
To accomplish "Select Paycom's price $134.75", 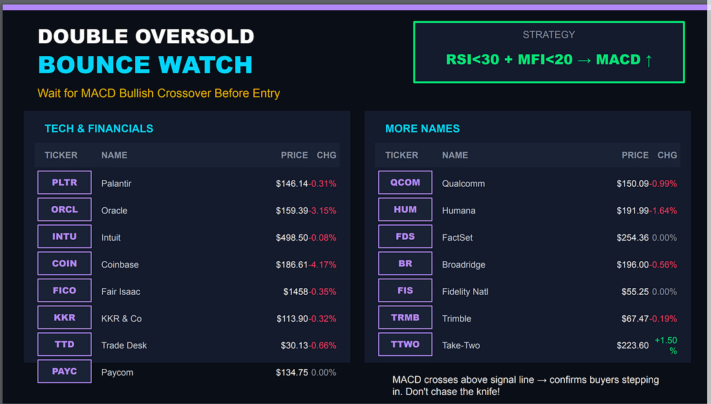I will click(292, 373).
